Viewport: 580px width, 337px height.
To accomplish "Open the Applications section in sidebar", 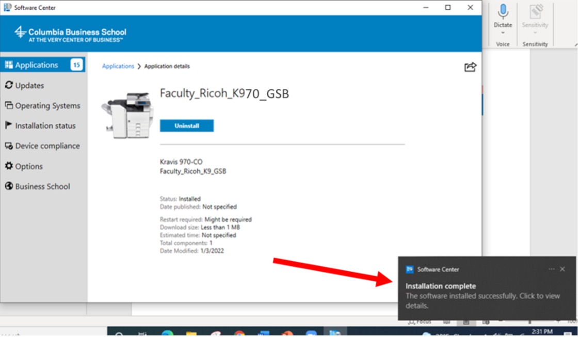I will point(43,65).
